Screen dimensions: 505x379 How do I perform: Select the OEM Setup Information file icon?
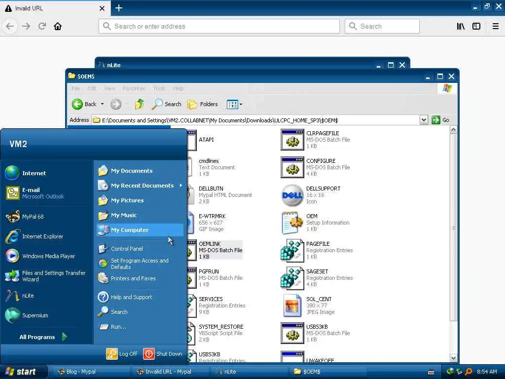(x=292, y=223)
